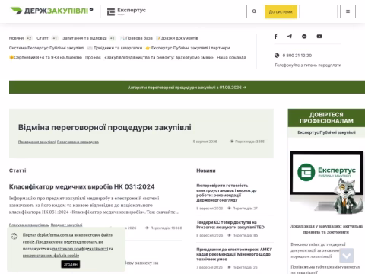Image resolution: width=365 pixels, height=274 pixels.
Task: Accept cookies with Згоден button
Action: coord(71,264)
